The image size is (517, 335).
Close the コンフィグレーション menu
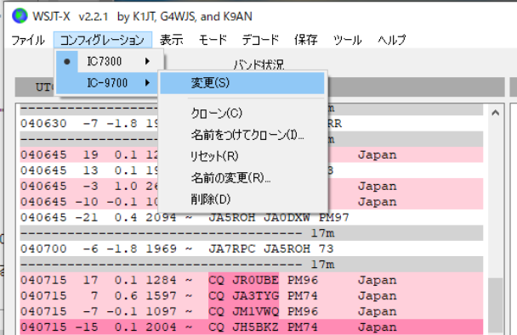103,40
